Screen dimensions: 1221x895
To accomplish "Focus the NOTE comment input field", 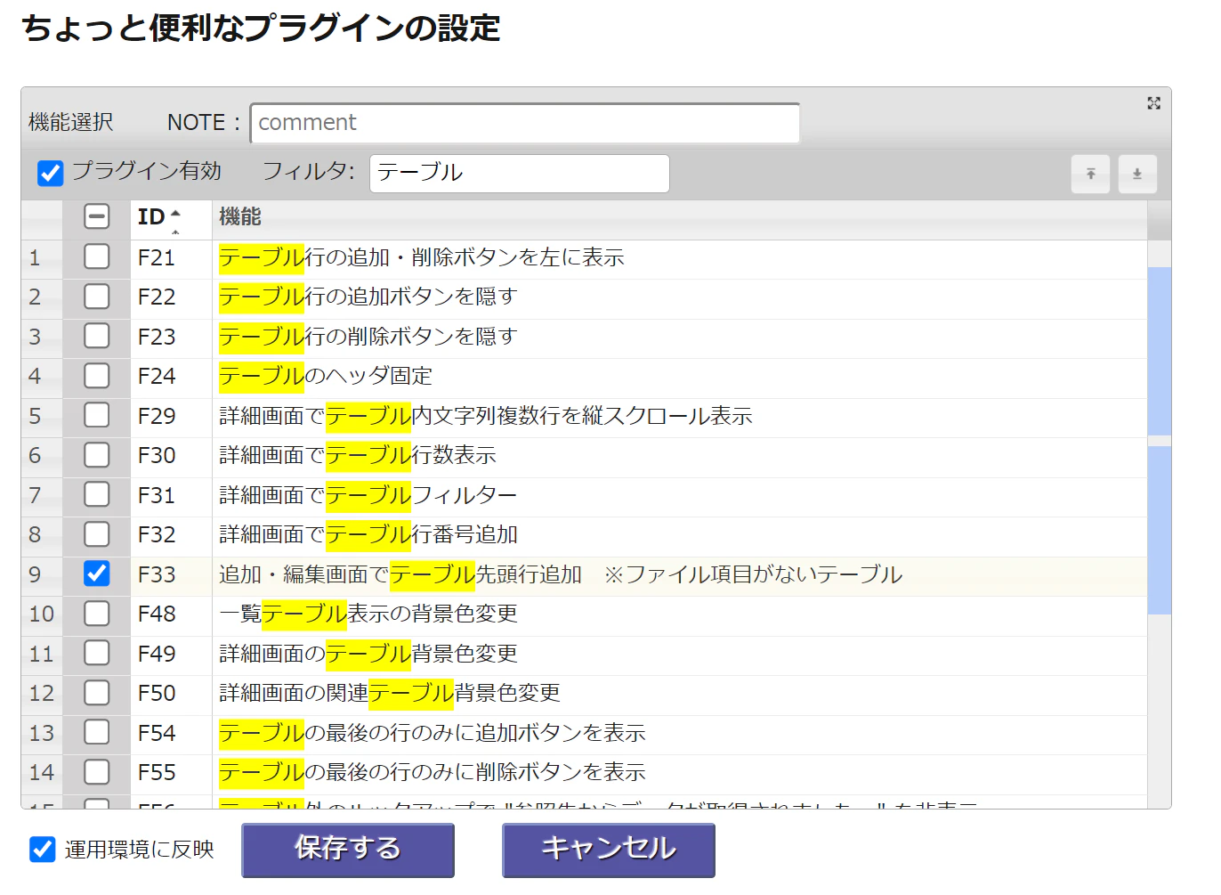I will tap(525, 123).
